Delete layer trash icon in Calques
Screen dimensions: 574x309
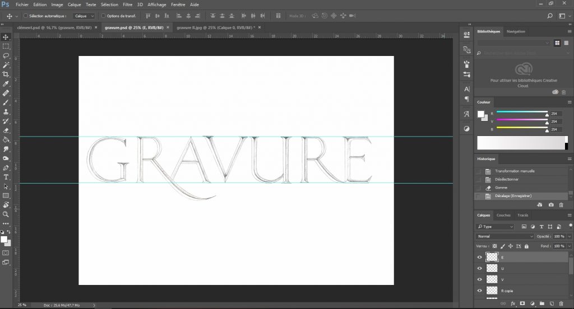tap(561, 303)
